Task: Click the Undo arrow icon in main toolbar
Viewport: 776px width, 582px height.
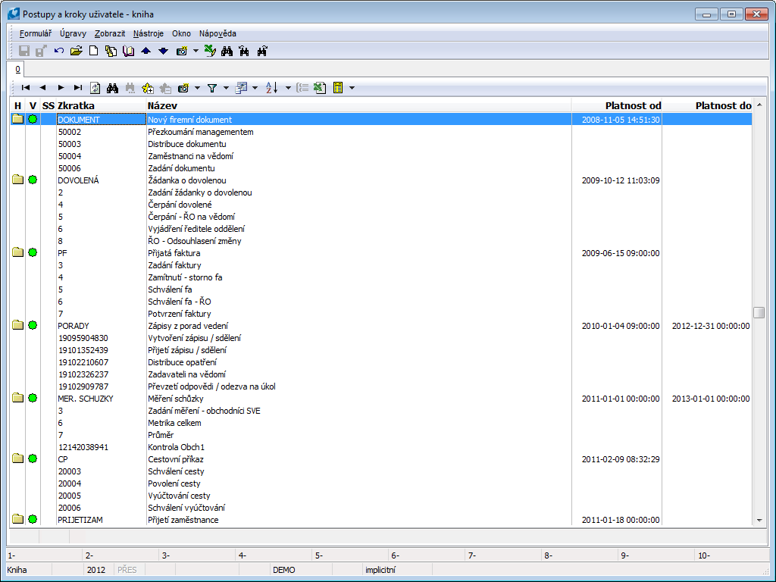Action: [59, 51]
